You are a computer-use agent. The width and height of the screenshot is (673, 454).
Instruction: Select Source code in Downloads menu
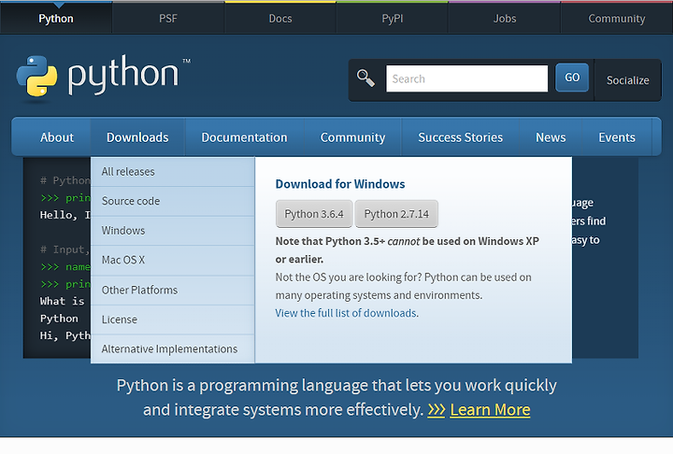coord(173,201)
